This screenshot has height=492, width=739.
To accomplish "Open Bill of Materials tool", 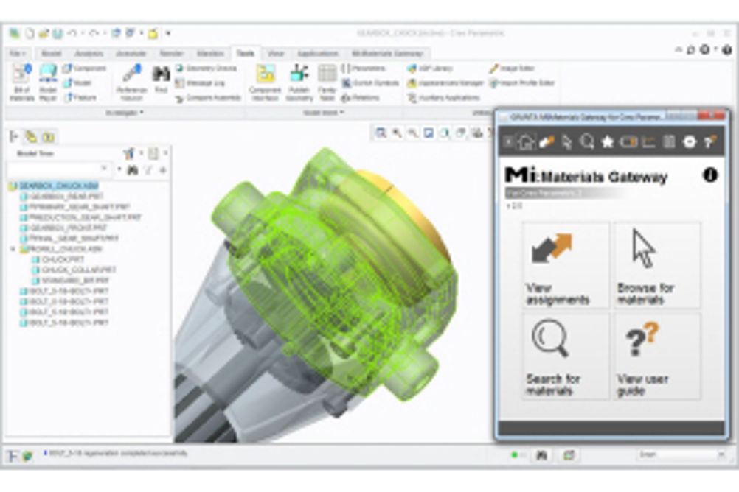I will pyautogui.click(x=21, y=83).
